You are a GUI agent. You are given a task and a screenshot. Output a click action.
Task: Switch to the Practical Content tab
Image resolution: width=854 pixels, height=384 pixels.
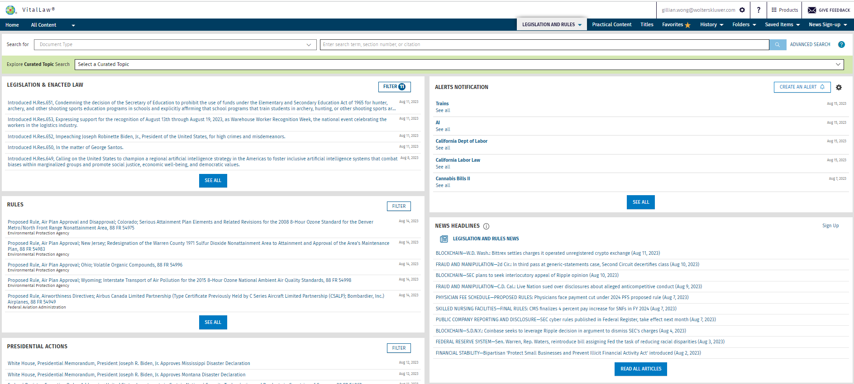pos(611,25)
